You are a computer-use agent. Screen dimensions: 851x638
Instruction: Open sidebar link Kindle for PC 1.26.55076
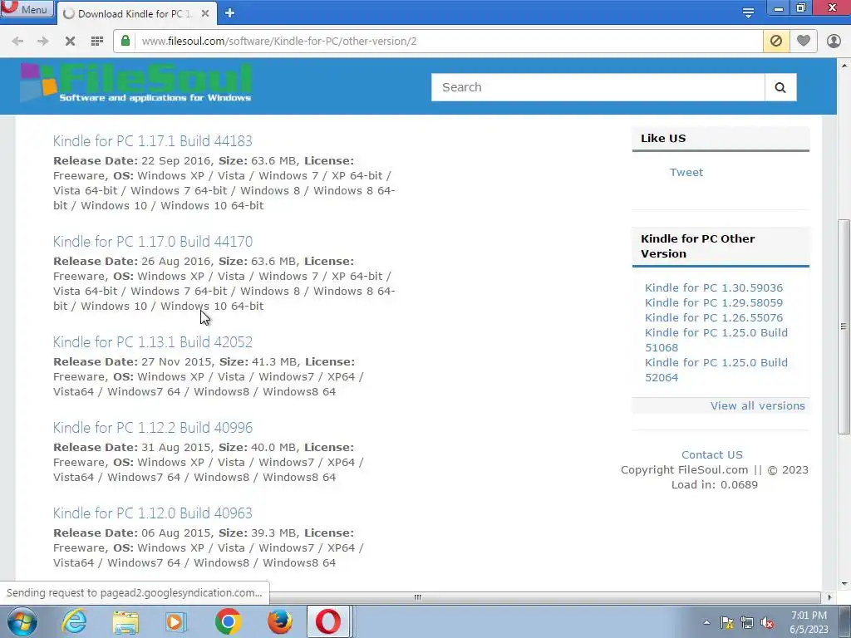pos(714,318)
